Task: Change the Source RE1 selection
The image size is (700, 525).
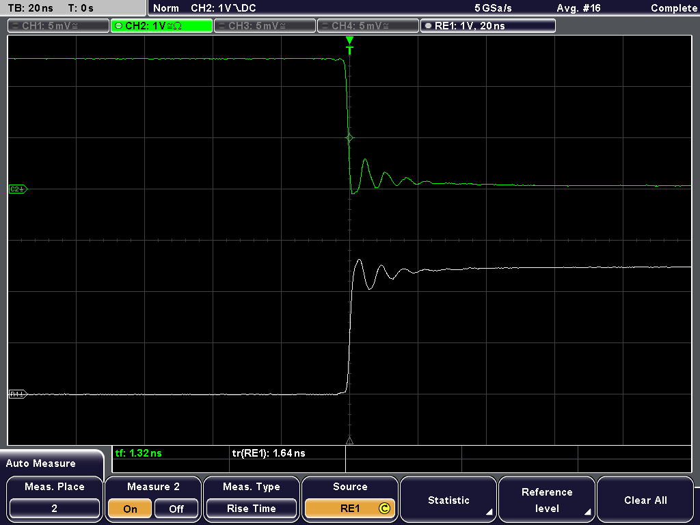Action: 350,509
